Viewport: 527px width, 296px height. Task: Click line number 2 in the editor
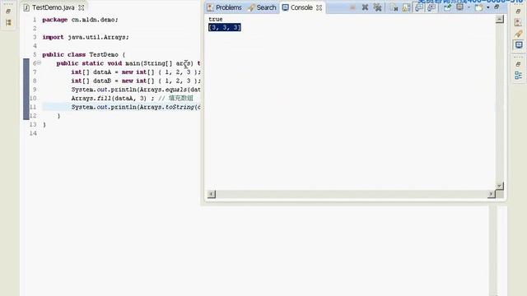pyautogui.click(x=35, y=29)
